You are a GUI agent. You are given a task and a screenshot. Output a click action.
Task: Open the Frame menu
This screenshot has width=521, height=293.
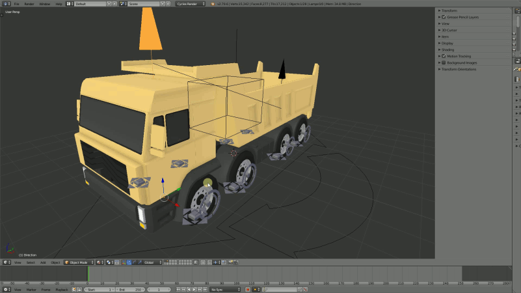click(x=46, y=290)
